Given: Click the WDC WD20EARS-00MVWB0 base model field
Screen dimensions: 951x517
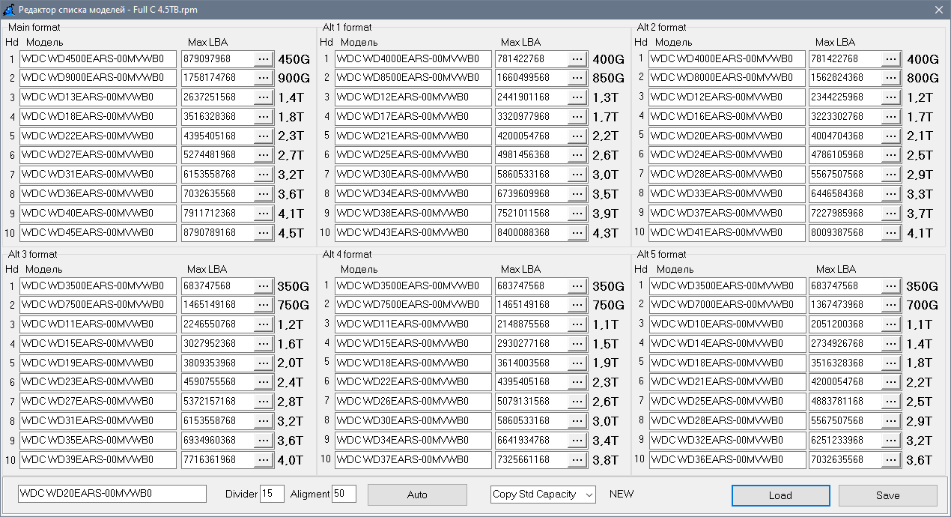Looking at the screenshot, I should [112, 494].
